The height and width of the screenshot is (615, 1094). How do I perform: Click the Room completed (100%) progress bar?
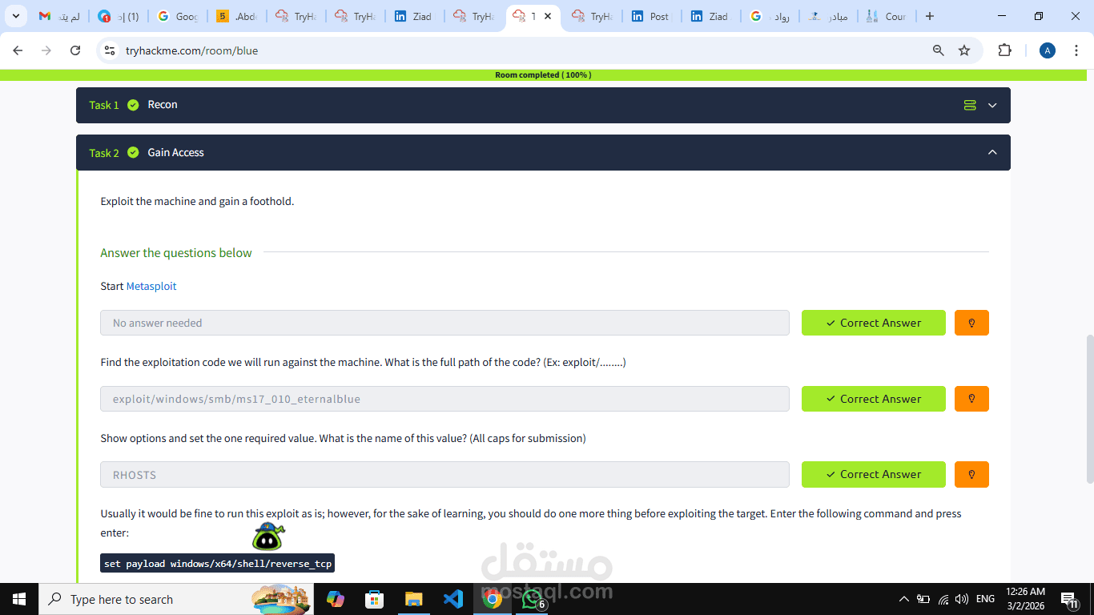(543, 75)
